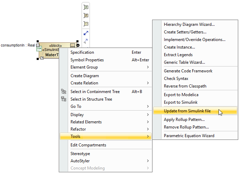Launch the Parametric Equation Wizard
The width and height of the screenshot is (241, 174).
pos(189,136)
